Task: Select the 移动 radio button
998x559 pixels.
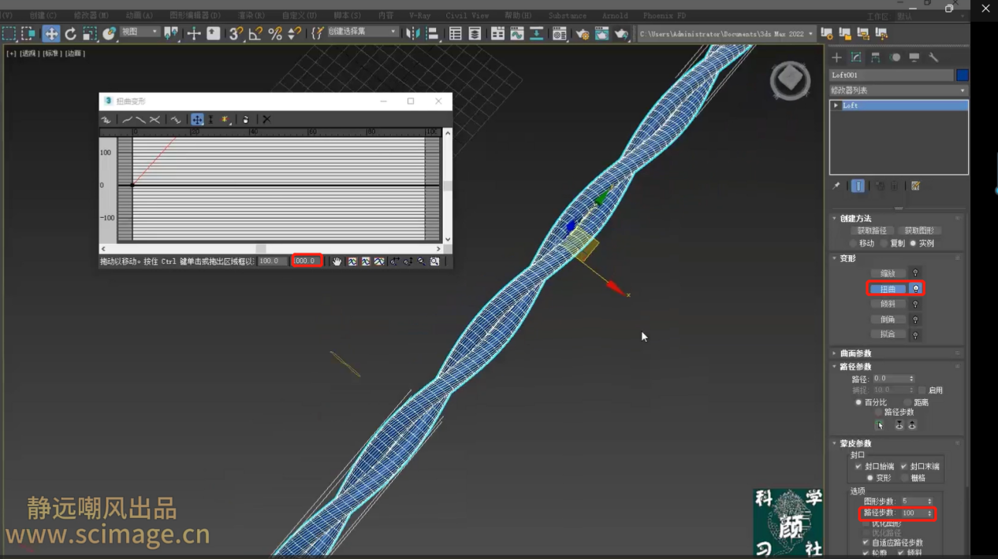Action: tap(854, 243)
